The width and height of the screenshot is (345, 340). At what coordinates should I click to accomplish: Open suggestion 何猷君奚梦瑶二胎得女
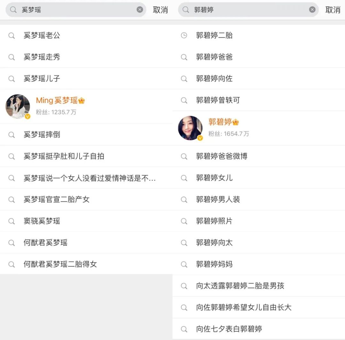coord(86,264)
